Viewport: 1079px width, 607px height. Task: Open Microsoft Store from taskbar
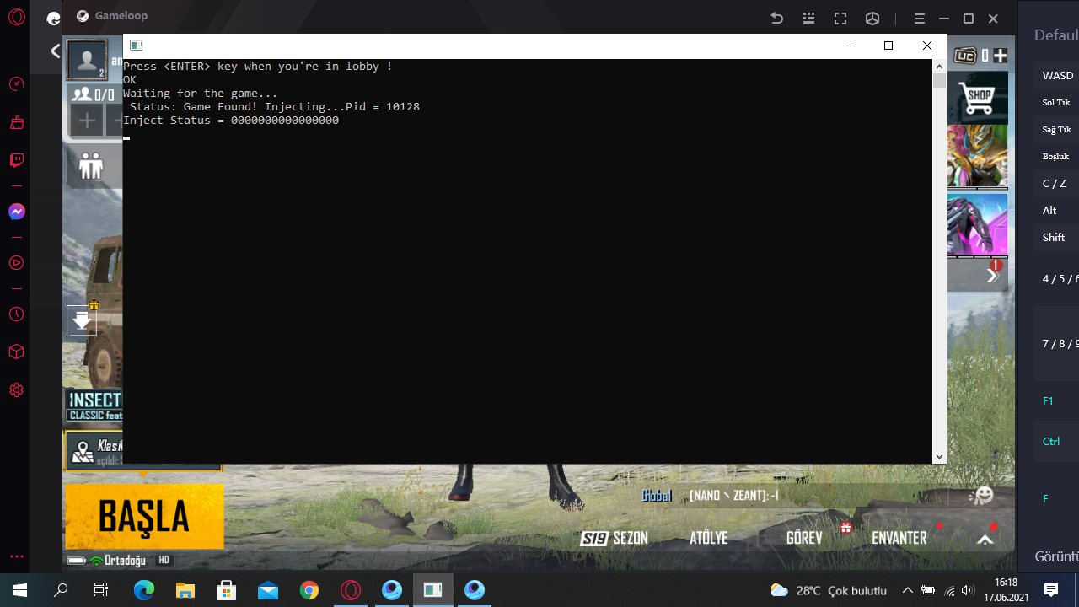tap(226, 590)
